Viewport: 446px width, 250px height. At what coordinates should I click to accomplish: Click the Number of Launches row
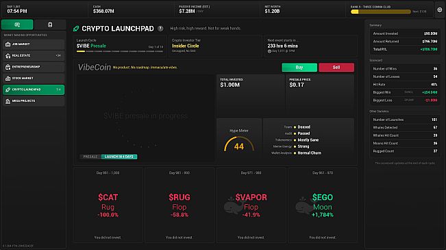405,120
